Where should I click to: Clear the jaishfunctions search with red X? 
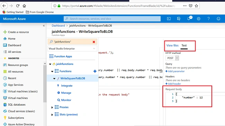click(x=94, y=42)
